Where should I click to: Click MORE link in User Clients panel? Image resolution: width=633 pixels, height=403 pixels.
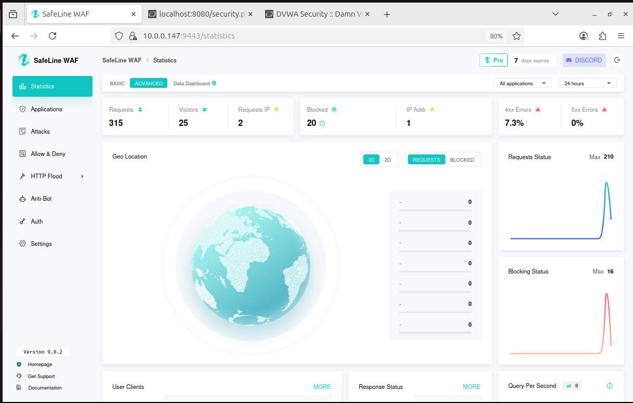coord(322,387)
